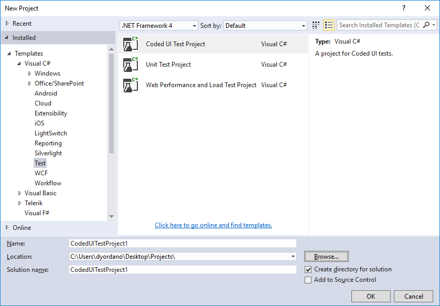The width and height of the screenshot is (440, 306).
Task: Select the Coded UI Test Project icon
Action: click(131, 44)
